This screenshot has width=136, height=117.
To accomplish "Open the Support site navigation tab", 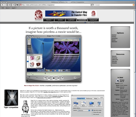I will click(x=93, y=20).
